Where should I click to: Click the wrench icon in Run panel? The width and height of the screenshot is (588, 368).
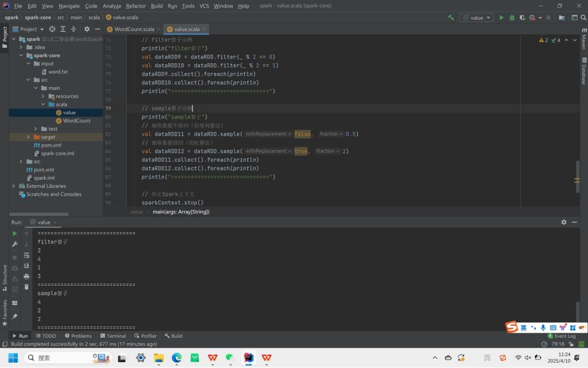coord(15,244)
